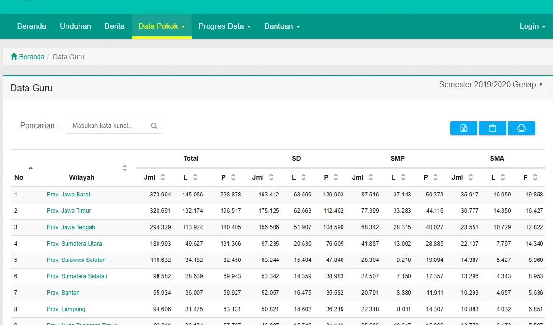Sort by Wilayah column arrows
This screenshot has width=553, height=325.
point(124,168)
